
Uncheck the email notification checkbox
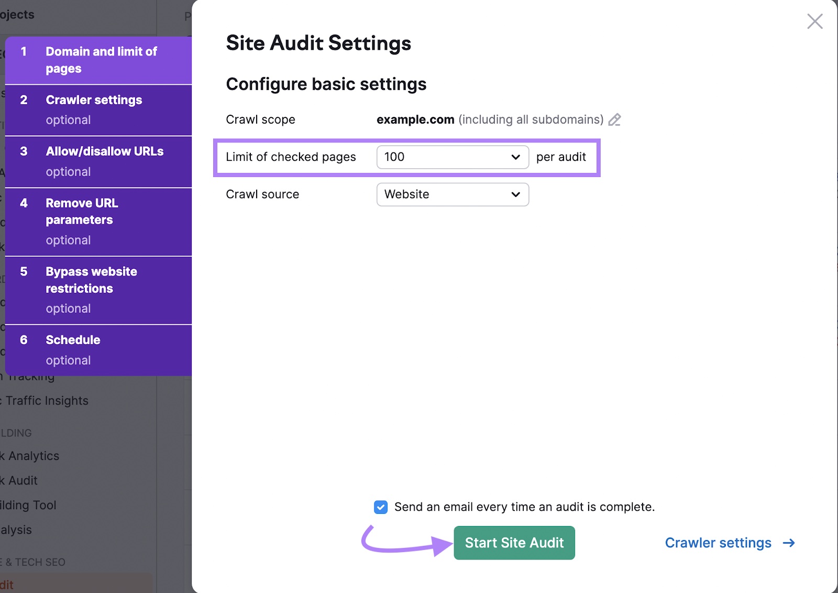pos(381,507)
